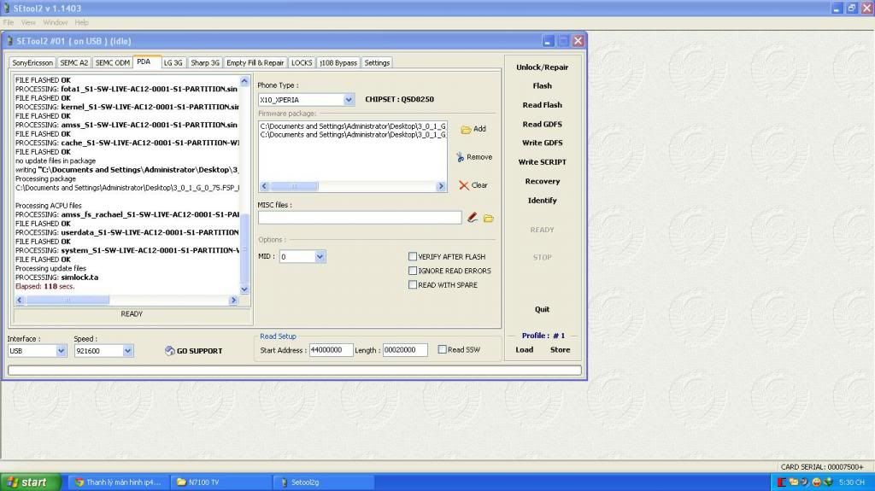This screenshot has width=875, height=491.
Task: Open the Settings tab
Action: (377, 63)
